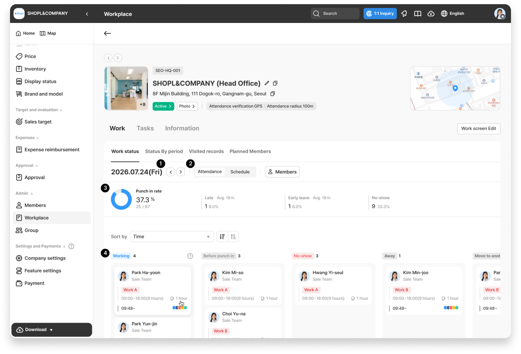Copy the workplace name with the copy icon

pos(275,83)
